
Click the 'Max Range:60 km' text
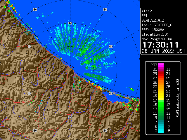tap(157, 39)
